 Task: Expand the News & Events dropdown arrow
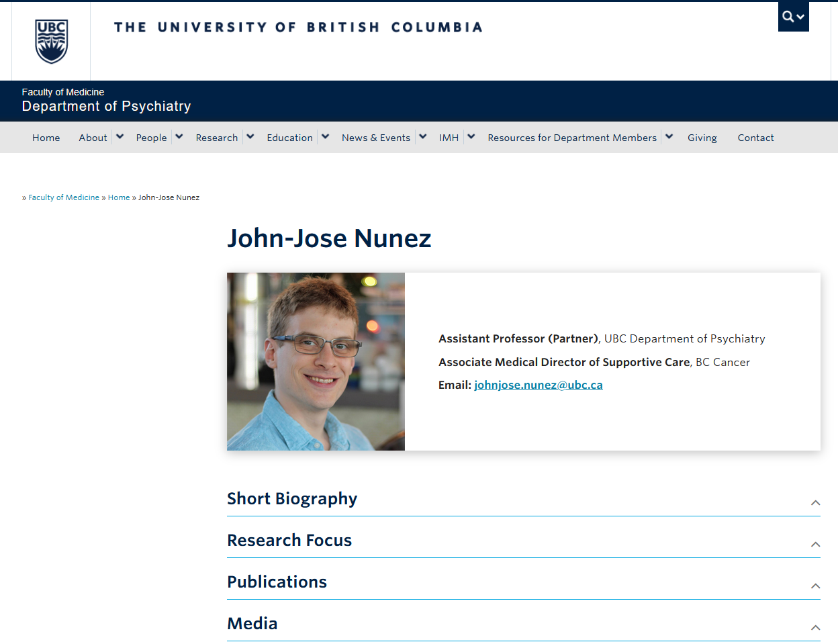click(x=422, y=137)
